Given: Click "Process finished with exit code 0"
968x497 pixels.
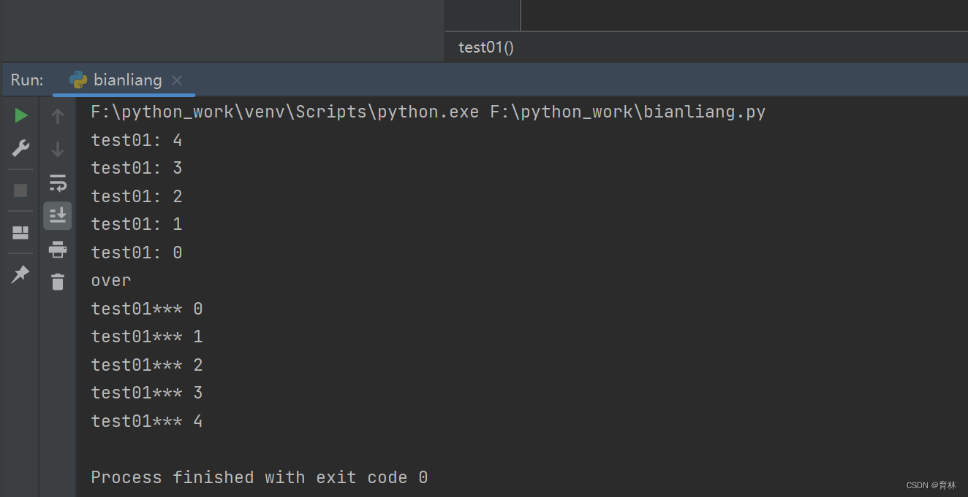Looking at the screenshot, I should tap(260, 477).
